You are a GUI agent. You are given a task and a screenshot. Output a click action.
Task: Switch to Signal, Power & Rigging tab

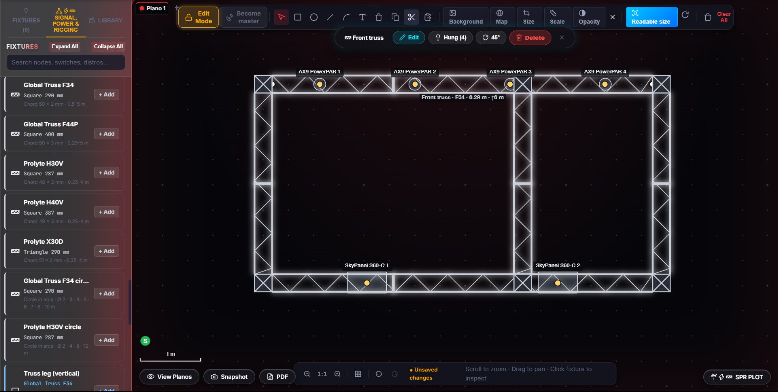66,20
